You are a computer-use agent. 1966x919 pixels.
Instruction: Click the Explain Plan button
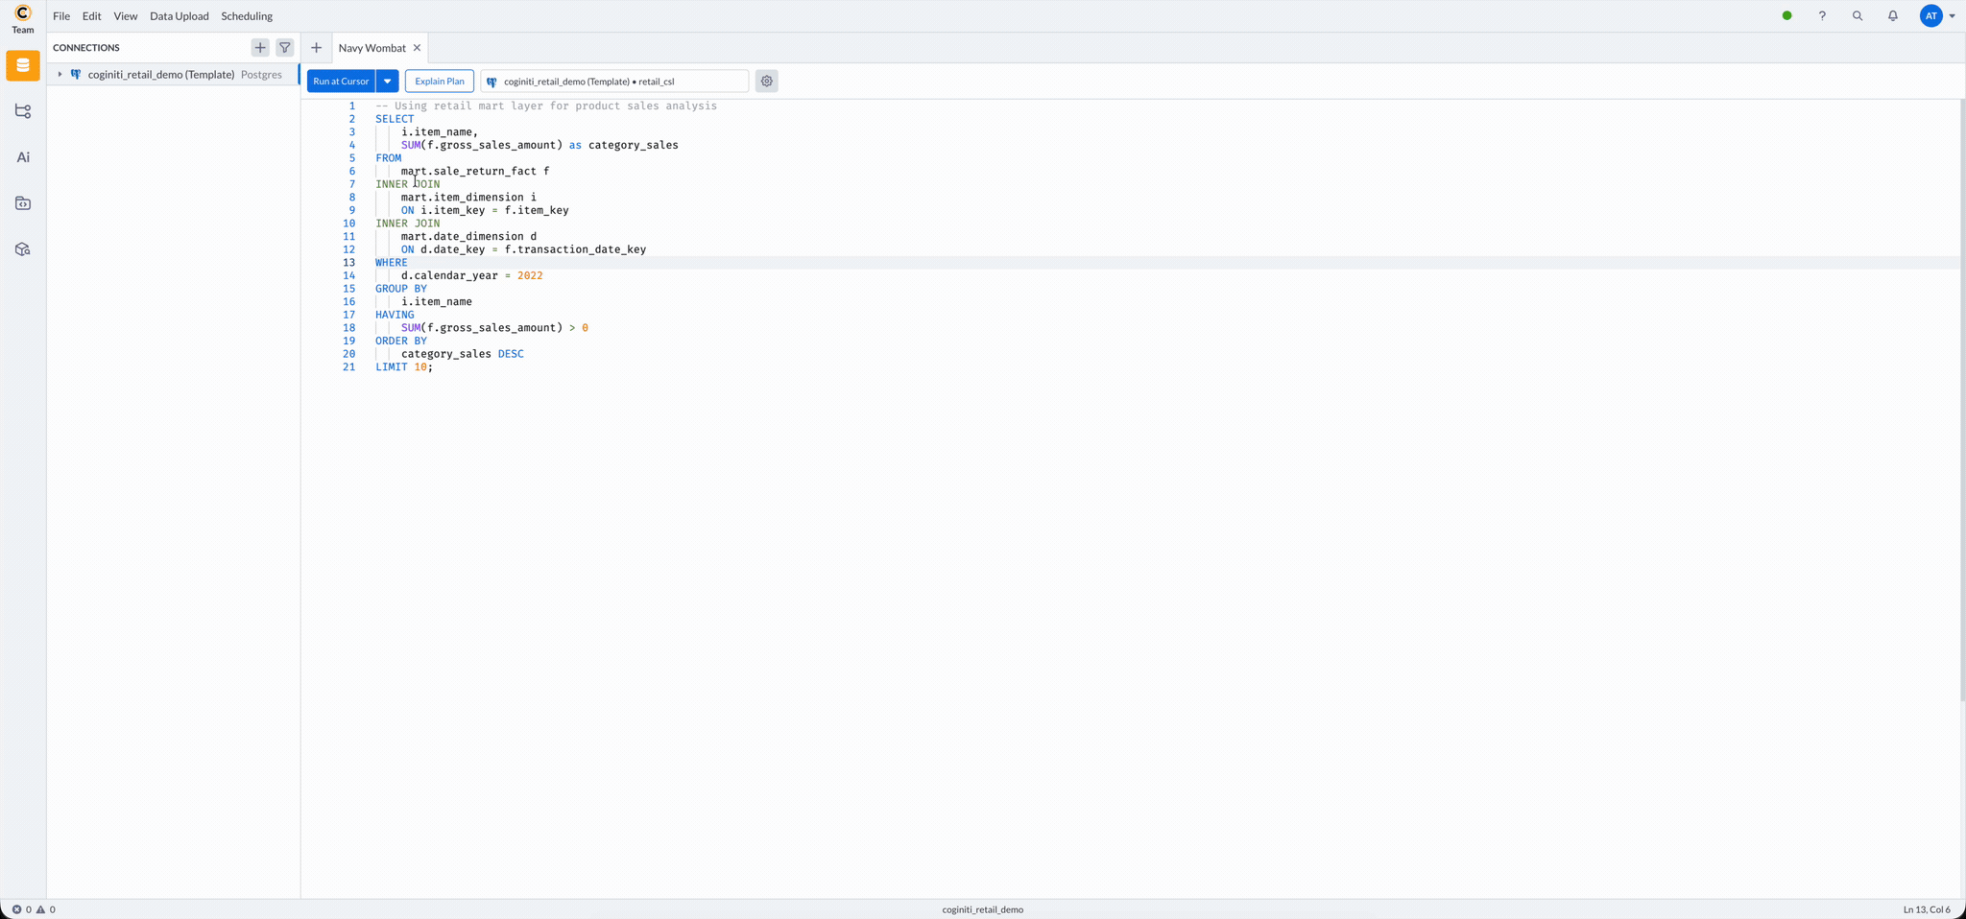(439, 82)
